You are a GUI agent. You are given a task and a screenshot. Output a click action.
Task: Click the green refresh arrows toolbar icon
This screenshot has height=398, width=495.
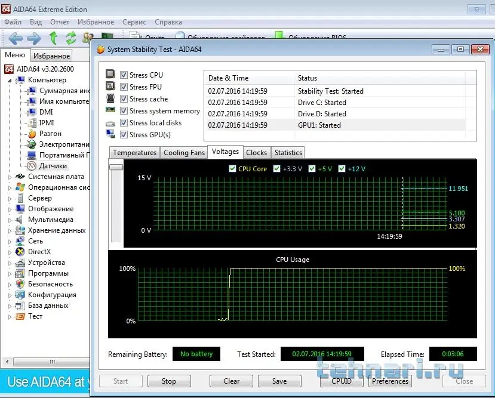[70, 39]
